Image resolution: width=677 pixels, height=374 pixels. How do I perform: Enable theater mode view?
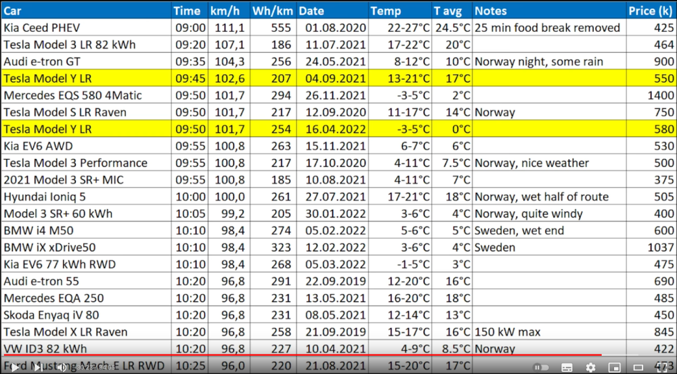(x=637, y=367)
